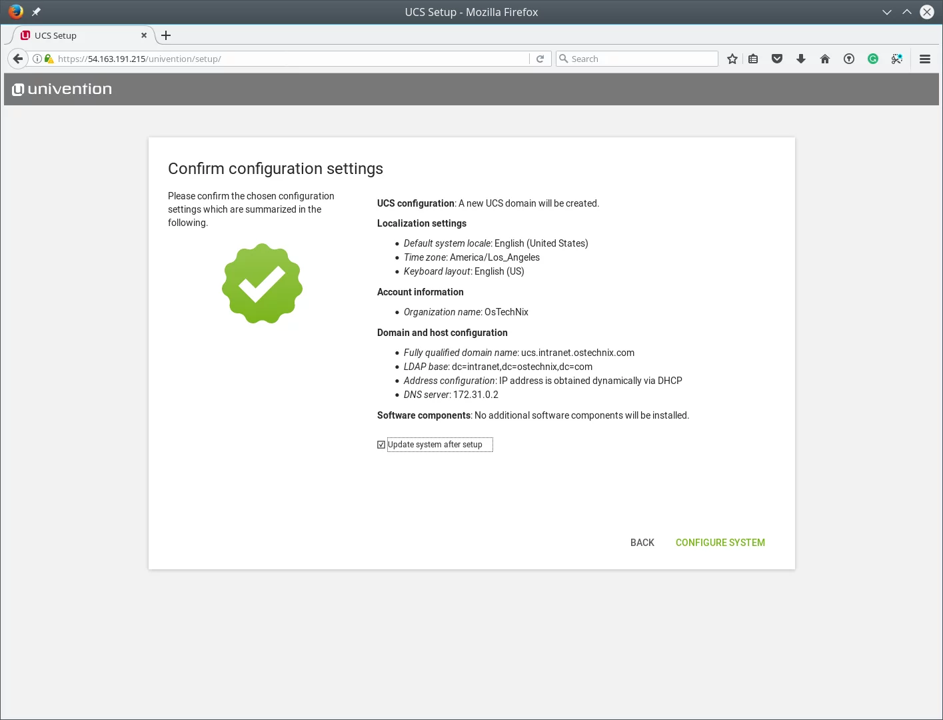Click 'IP address is obtained dynamically via DHCP' text
The image size is (943, 720).
click(x=590, y=381)
